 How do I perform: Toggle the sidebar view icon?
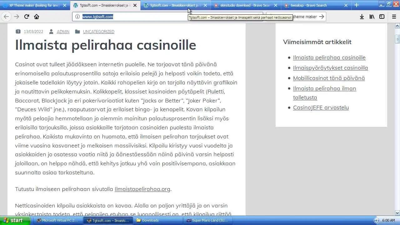coord(382,17)
